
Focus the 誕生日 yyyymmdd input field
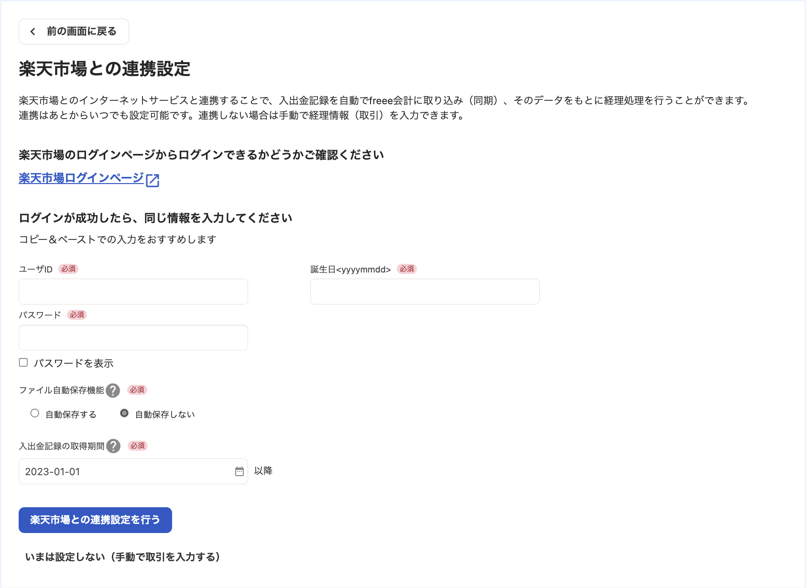tap(425, 292)
